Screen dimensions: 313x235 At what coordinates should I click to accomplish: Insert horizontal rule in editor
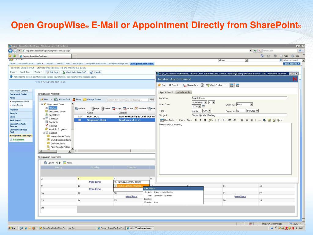point(260,120)
